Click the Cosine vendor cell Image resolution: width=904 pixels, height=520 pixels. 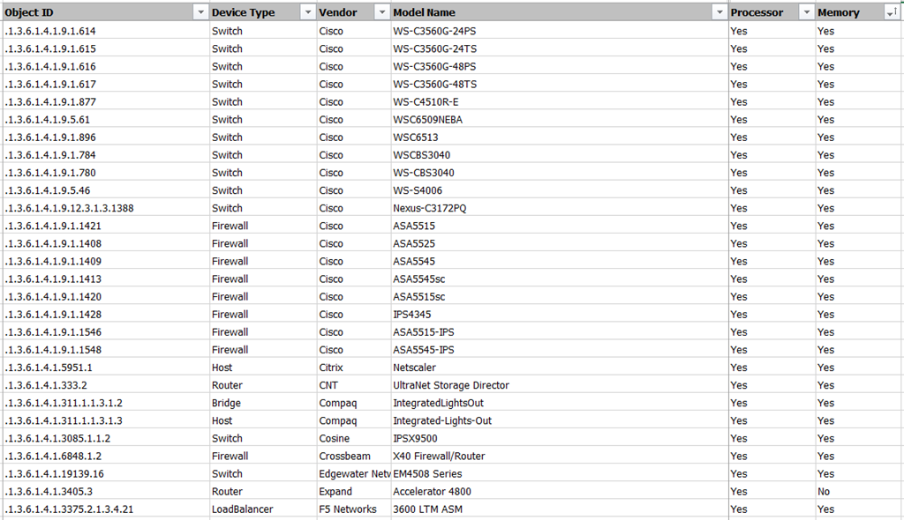tap(334, 438)
